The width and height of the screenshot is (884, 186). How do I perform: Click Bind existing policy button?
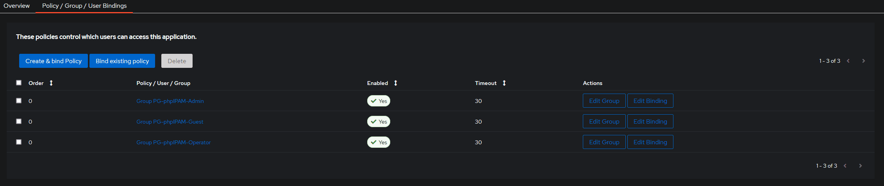click(122, 61)
